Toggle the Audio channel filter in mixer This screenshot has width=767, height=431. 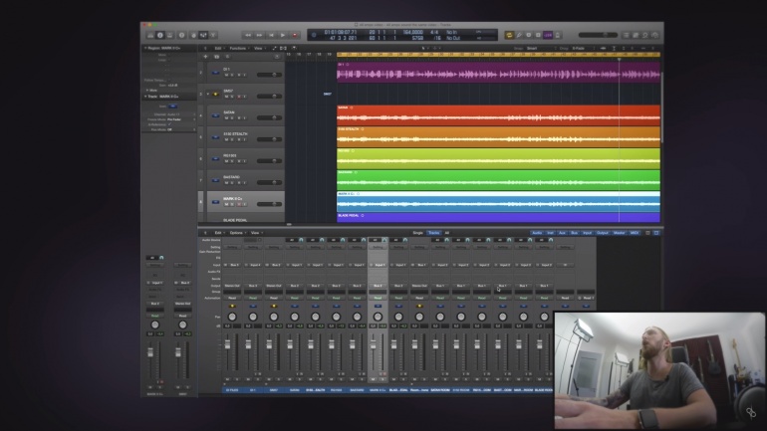[537, 232]
